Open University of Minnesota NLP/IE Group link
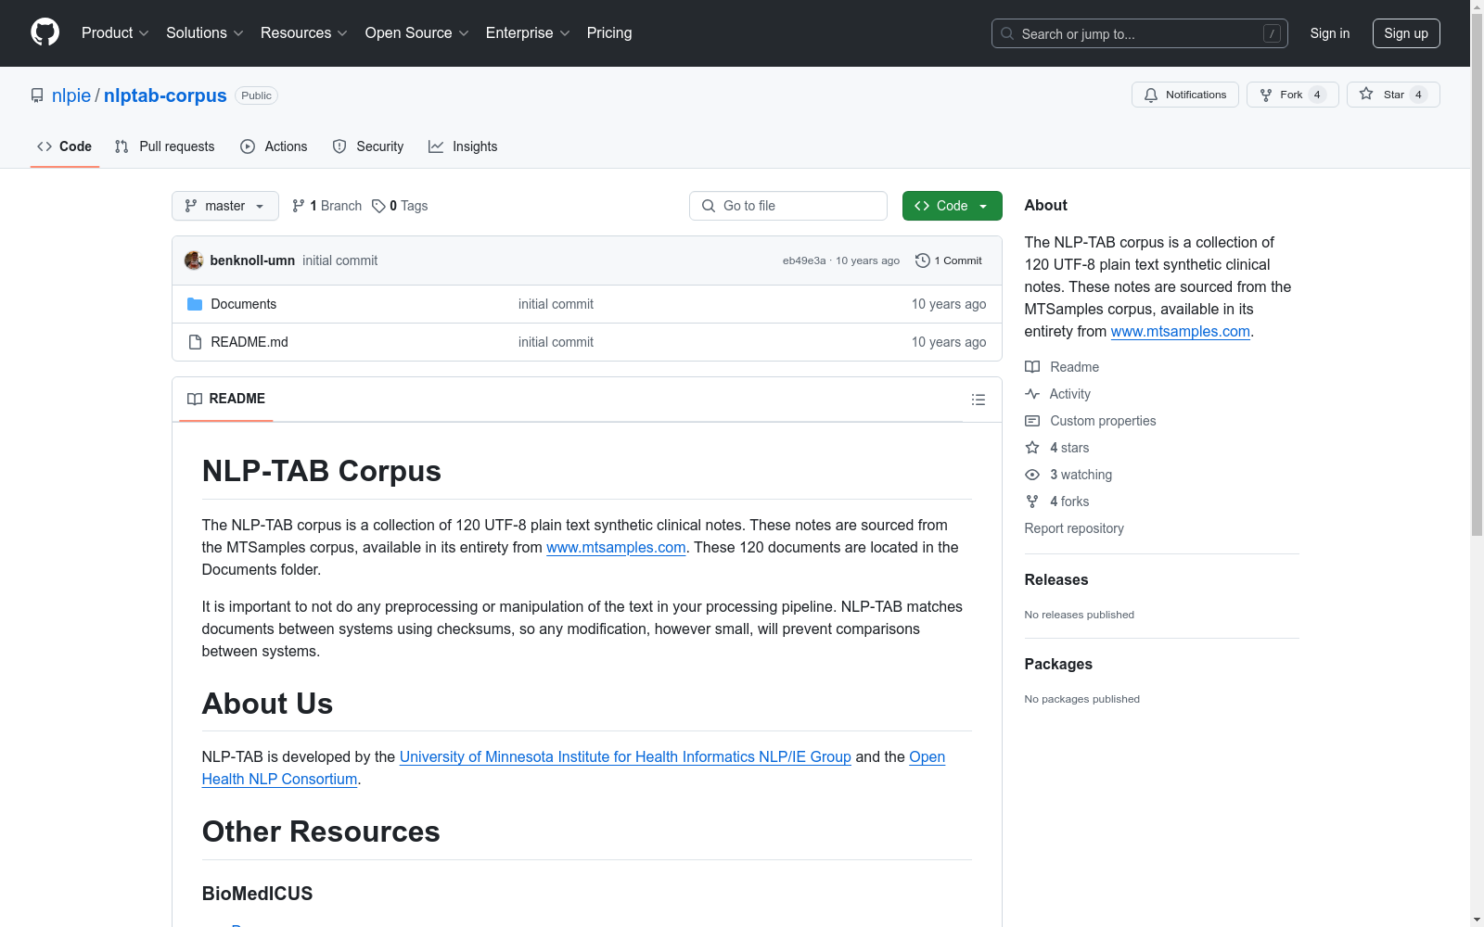 click(625, 756)
